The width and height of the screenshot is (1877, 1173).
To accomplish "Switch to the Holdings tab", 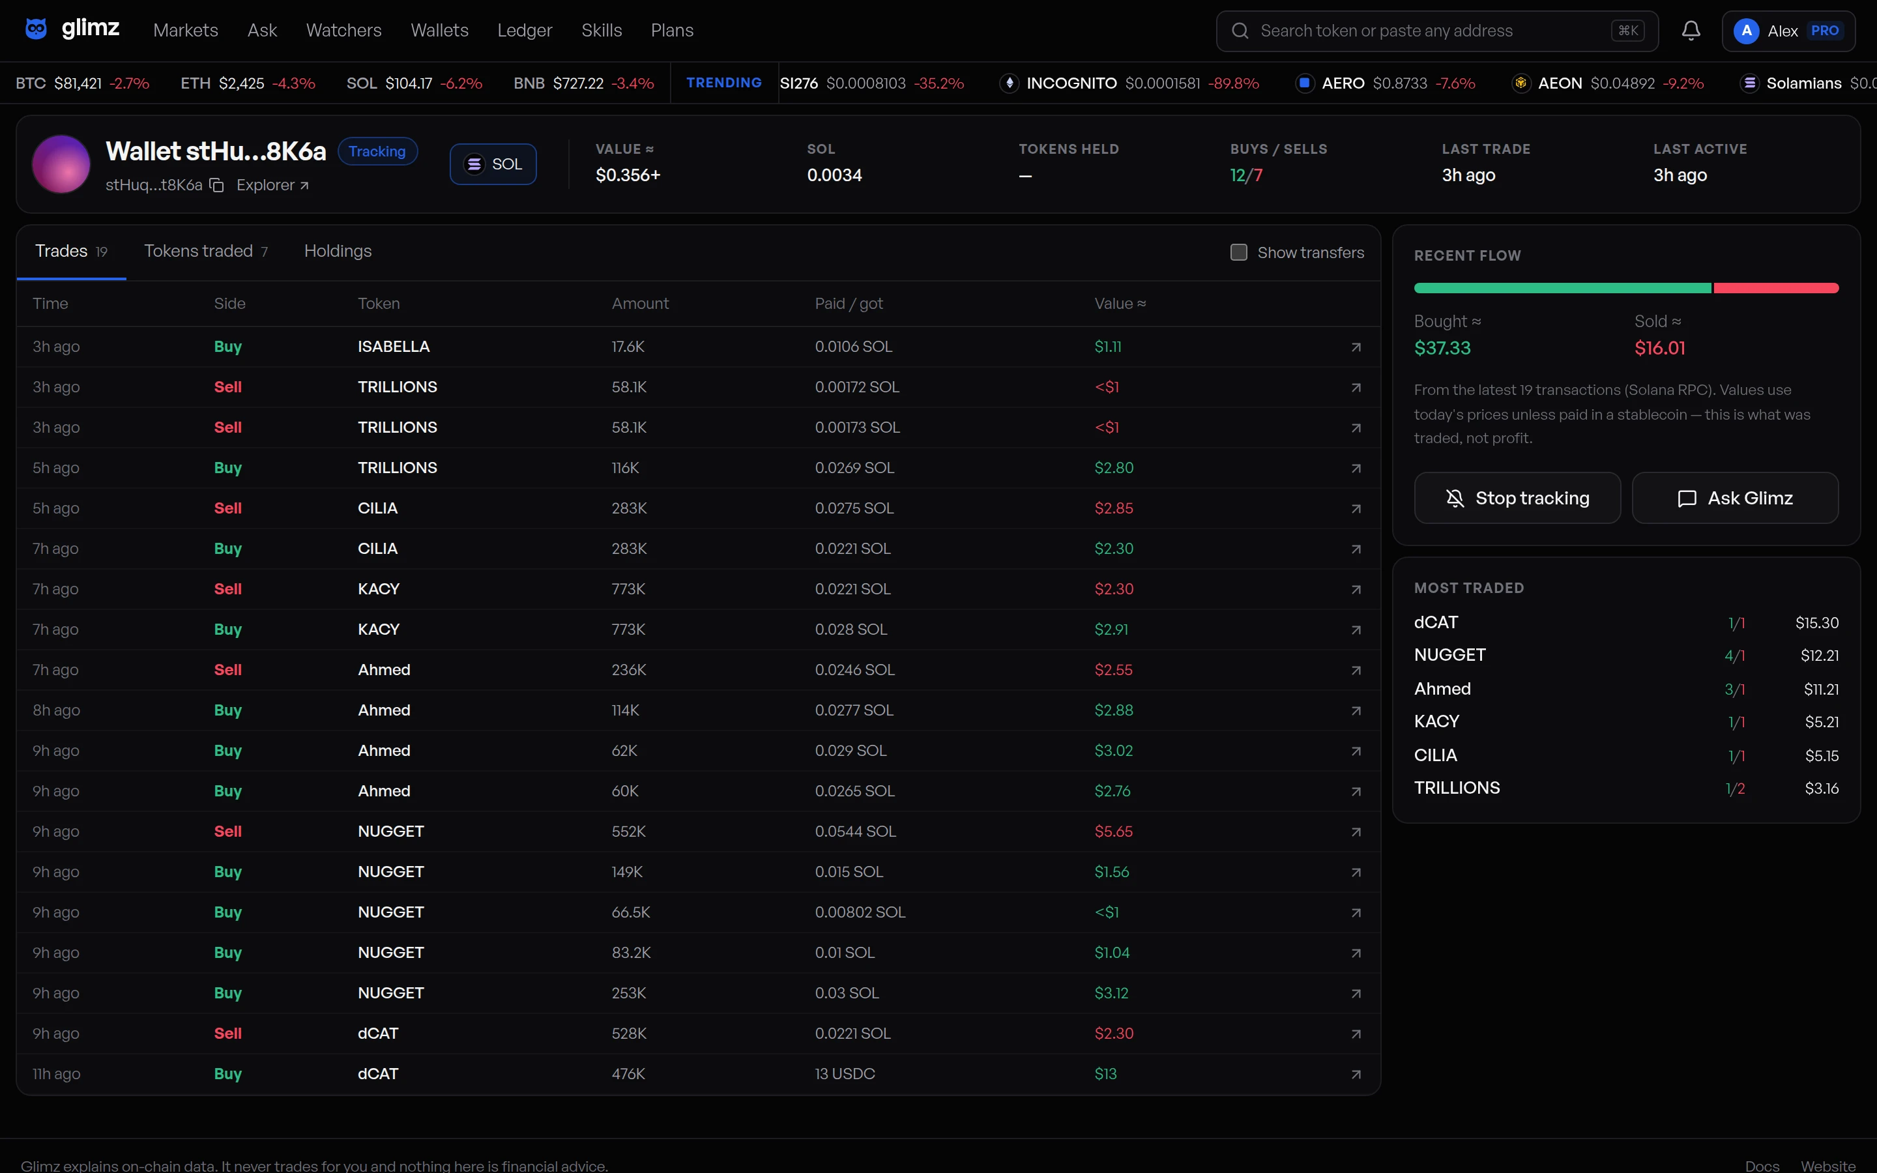I will point(338,252).
